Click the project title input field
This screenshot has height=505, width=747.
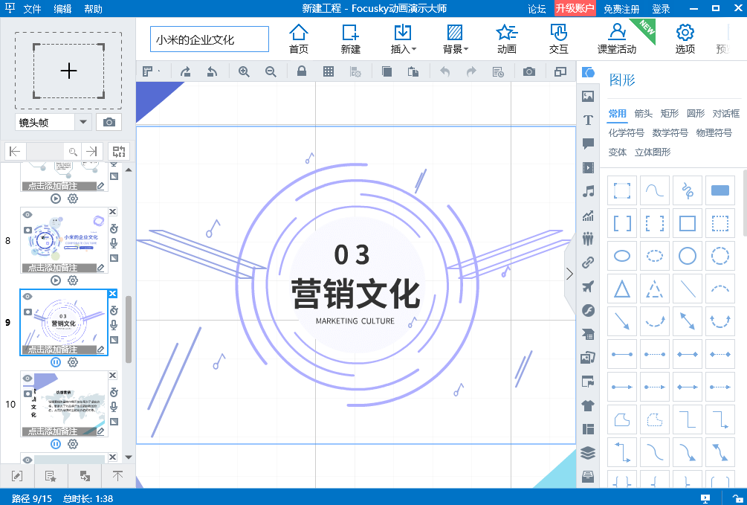tap(210, 39)
